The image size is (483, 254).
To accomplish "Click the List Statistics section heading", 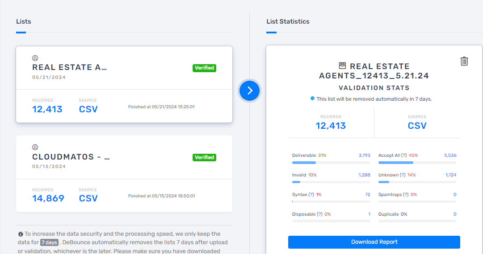I will (x=288, y=21).
